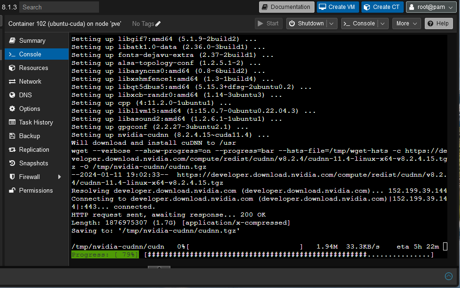The width and height of the screenshot is (460, 288).
Task: Open the root@pam user menu
Action: [x=431, y=7]
